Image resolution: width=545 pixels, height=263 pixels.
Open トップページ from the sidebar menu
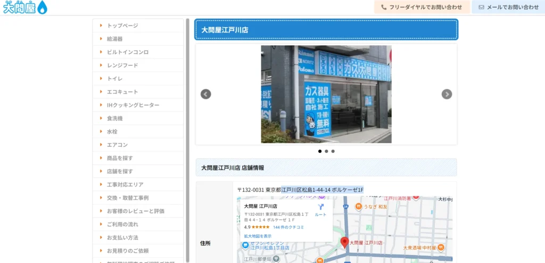[x=122, y=26]
